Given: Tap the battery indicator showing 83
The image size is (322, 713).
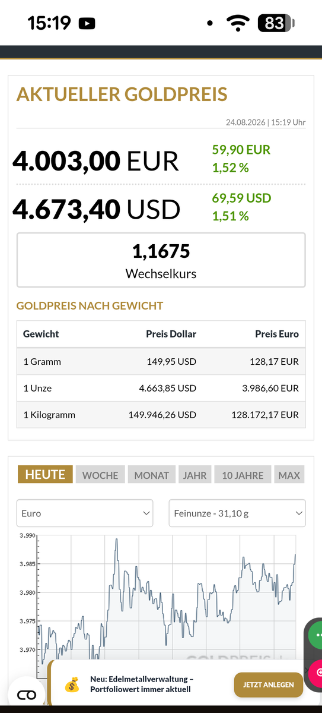Looking at the screenshot, I should 276,24.
